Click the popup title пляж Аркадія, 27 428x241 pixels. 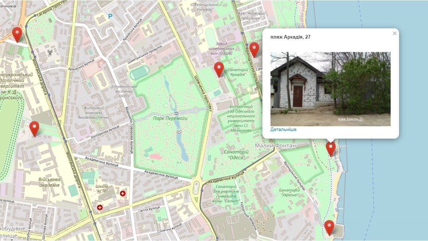pos(290,37)
